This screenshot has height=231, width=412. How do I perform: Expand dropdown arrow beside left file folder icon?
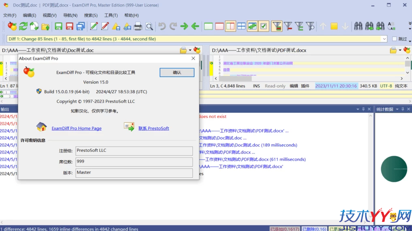click(190, 50)
